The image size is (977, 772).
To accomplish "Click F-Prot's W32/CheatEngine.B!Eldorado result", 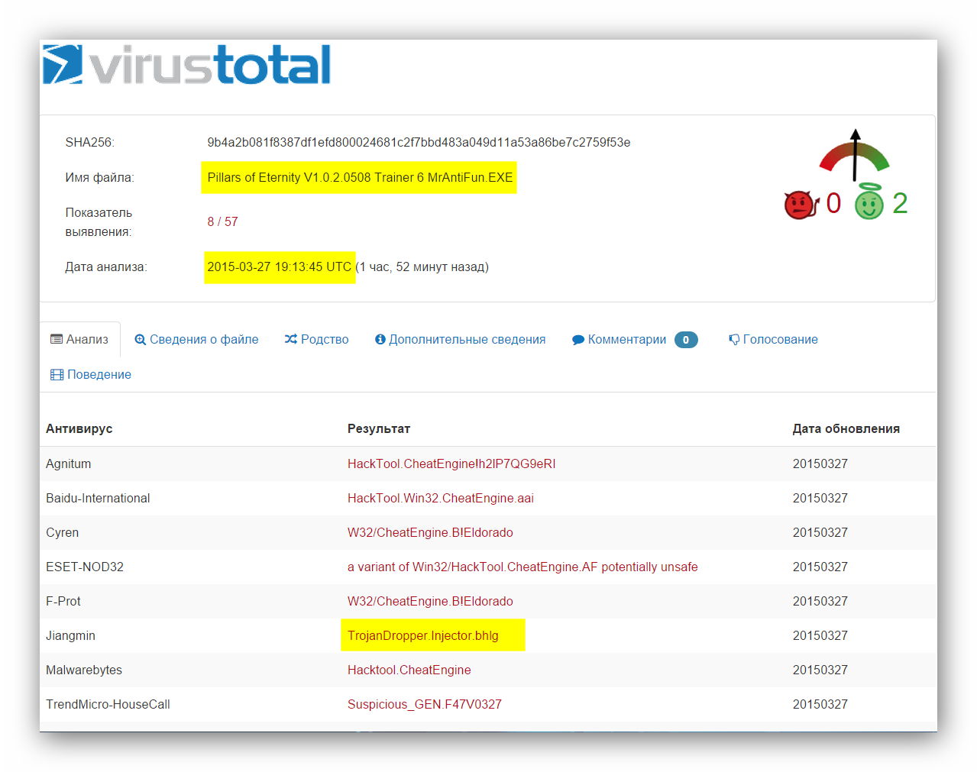I will tap(430, 601).
